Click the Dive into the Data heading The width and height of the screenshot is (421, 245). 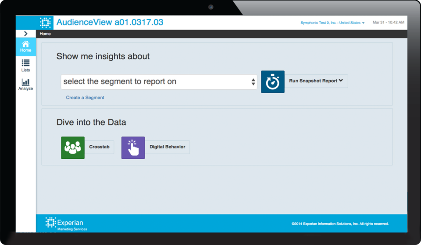click(x=91, y=122)
